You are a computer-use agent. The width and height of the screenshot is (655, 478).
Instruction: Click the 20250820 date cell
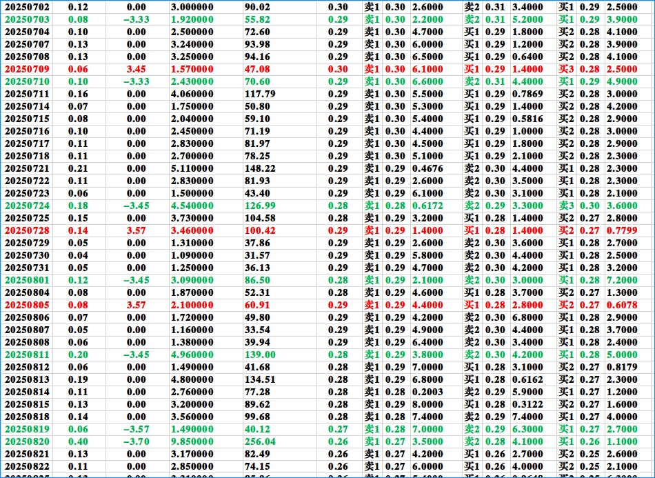click(27, 441)
